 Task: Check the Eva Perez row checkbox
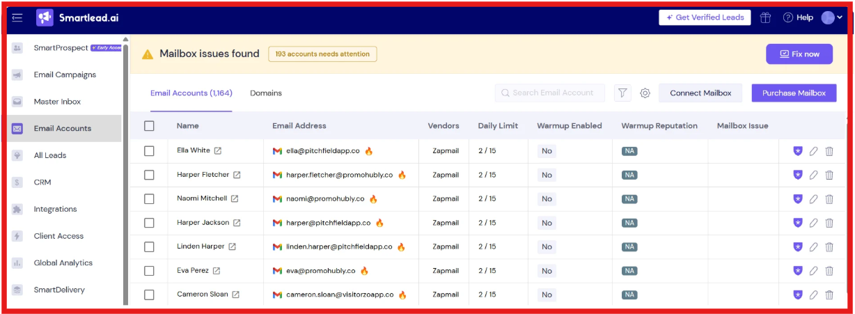[149, 271]
